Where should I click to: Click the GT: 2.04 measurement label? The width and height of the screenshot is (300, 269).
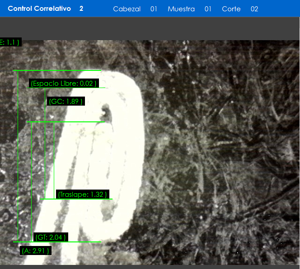pyautogui.click(x=51, y=237)
